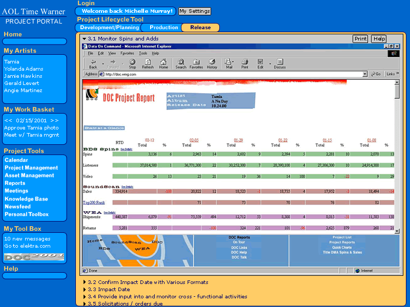Image resolution: width=410 pixels, height=307 pixels.
Task: Go to the Home icon in browser toolbar
Action: 163,61
